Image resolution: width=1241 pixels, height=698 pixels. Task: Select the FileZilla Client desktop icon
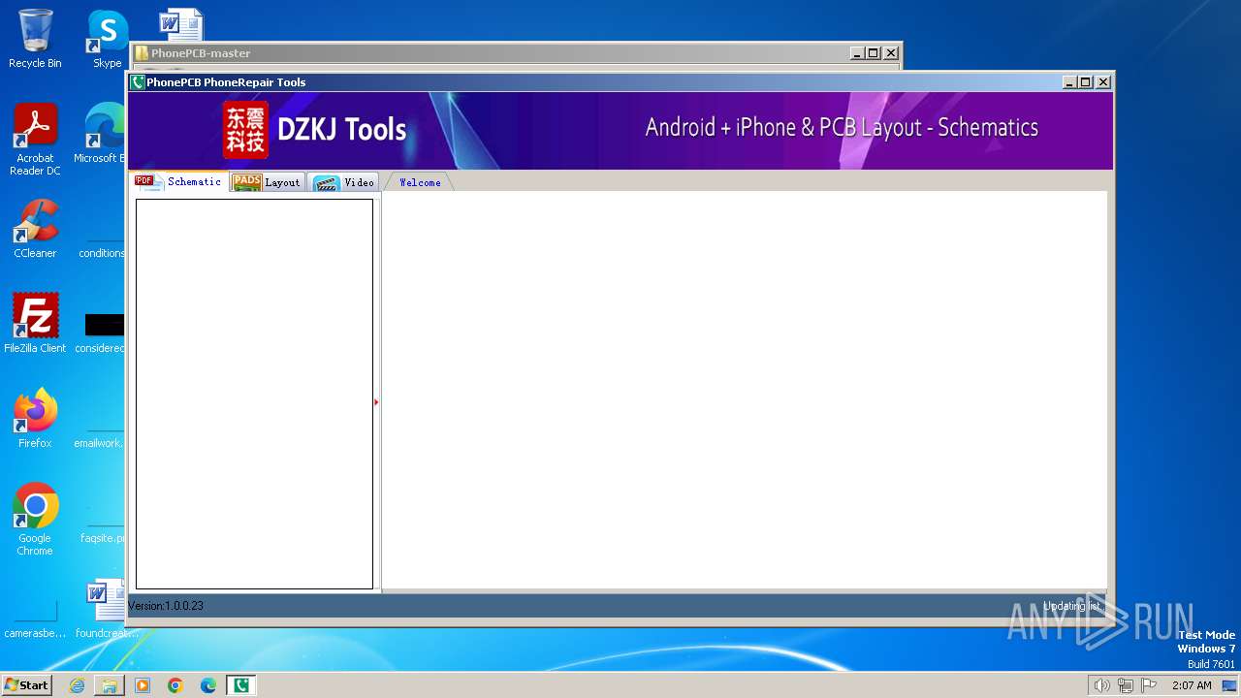point(35,324)
